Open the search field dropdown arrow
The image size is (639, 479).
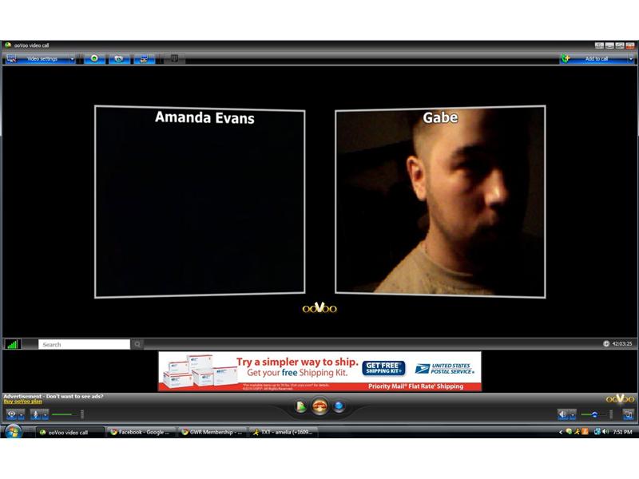(137, 343)
